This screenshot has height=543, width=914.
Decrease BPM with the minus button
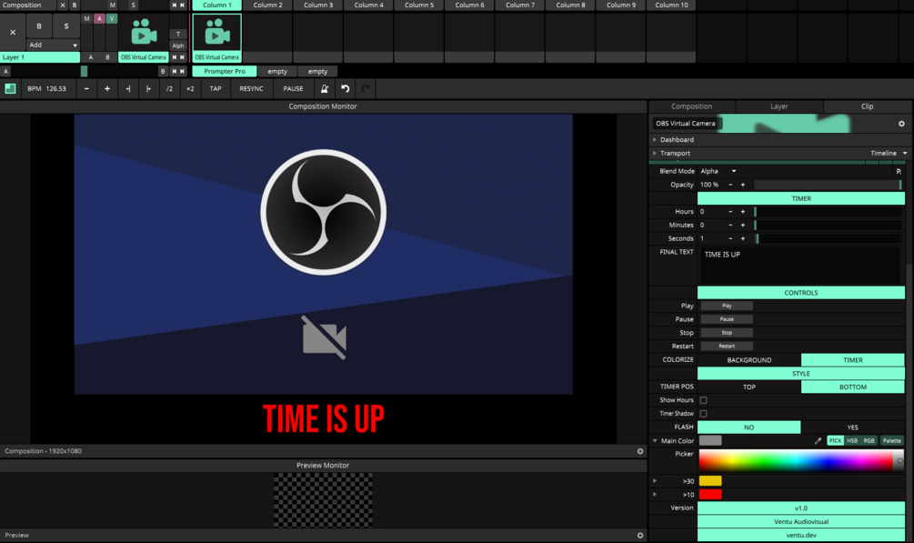tap(86, 88)
